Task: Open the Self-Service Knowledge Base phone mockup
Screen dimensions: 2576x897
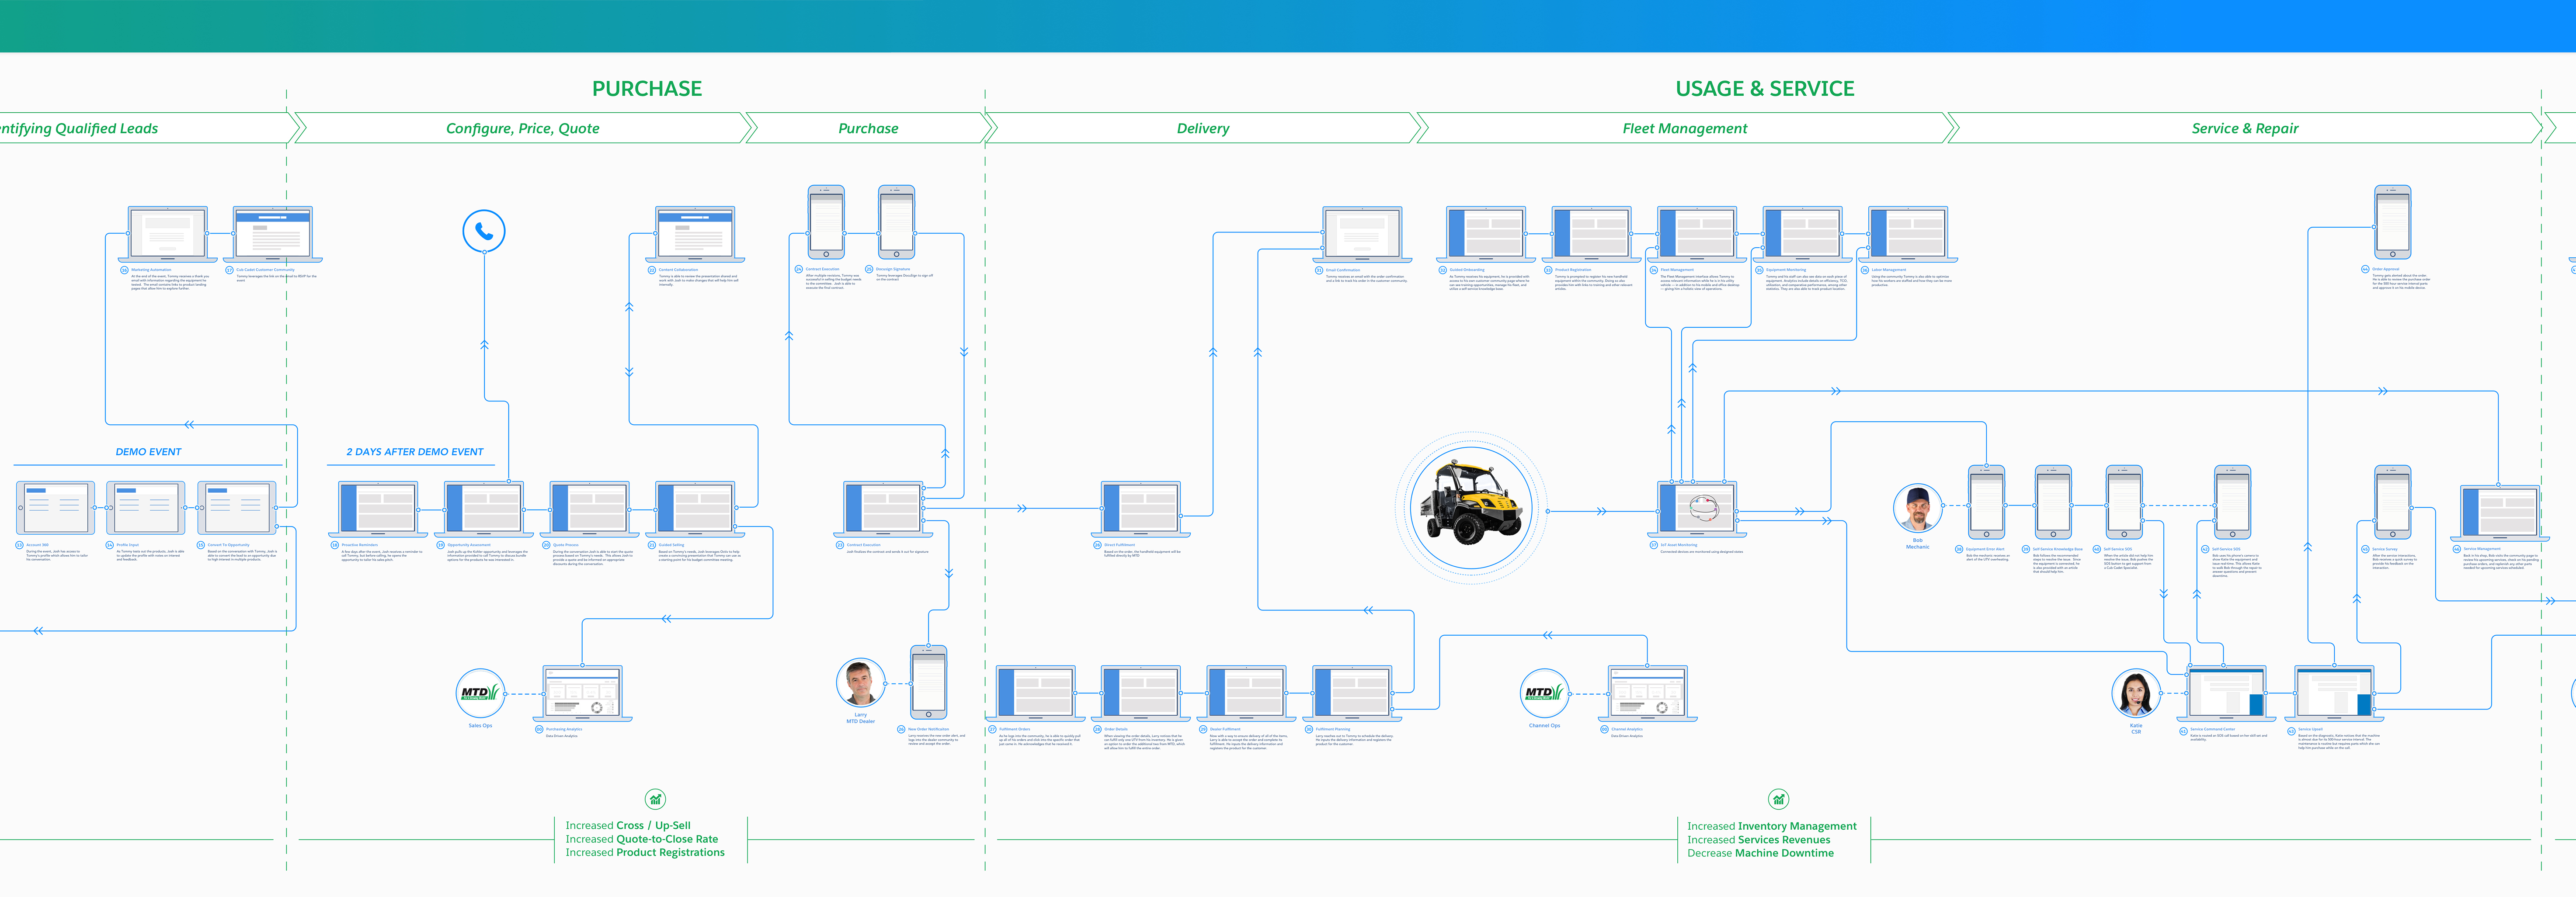Action: tap(2053, 502)
